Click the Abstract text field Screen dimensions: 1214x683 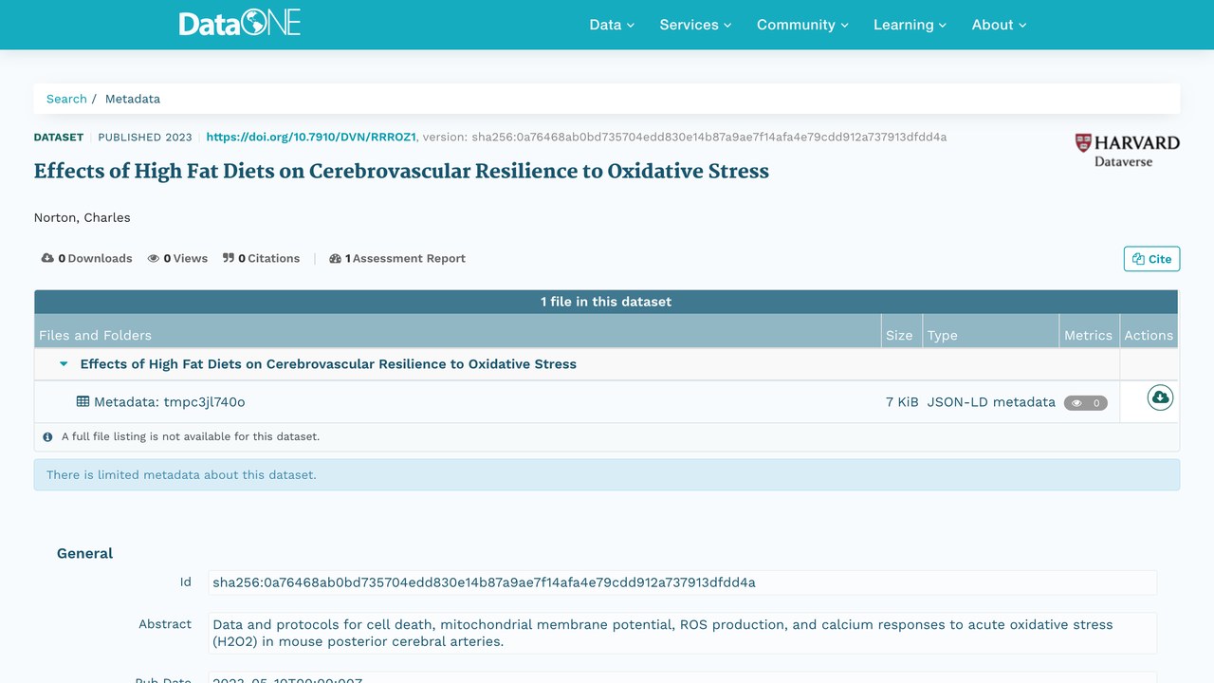pyautogui.click(x=682, y=633)
